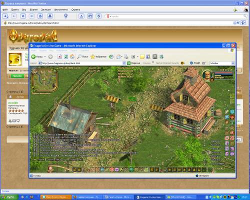Click the purple heart icon in game action bar
This screenshot has height=200, width=250.
click(x=117, y=169)
